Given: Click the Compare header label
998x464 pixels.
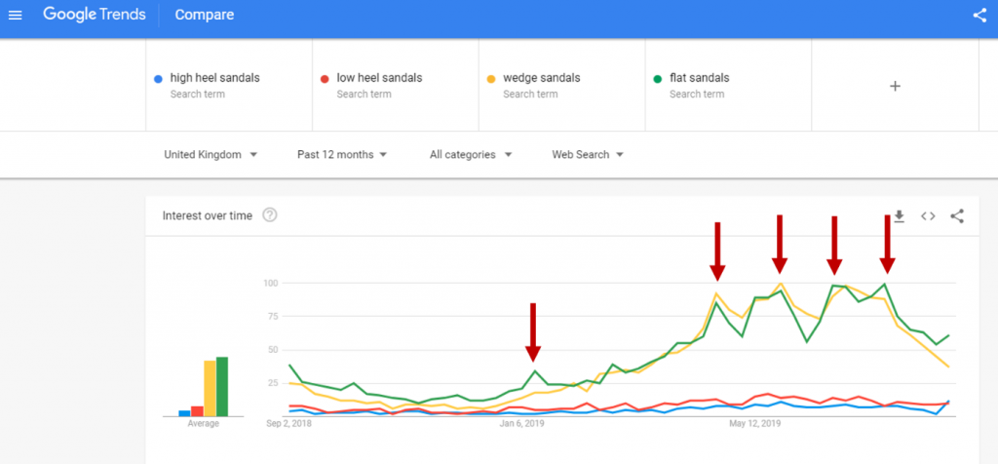Looking at the screenshot, I should pos(205,16).
